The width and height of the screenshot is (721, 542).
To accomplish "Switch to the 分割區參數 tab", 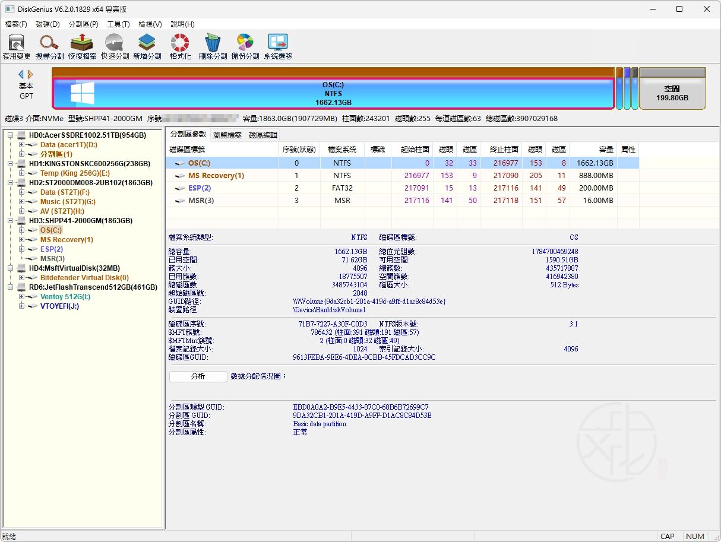I will [x=188, y=135].
